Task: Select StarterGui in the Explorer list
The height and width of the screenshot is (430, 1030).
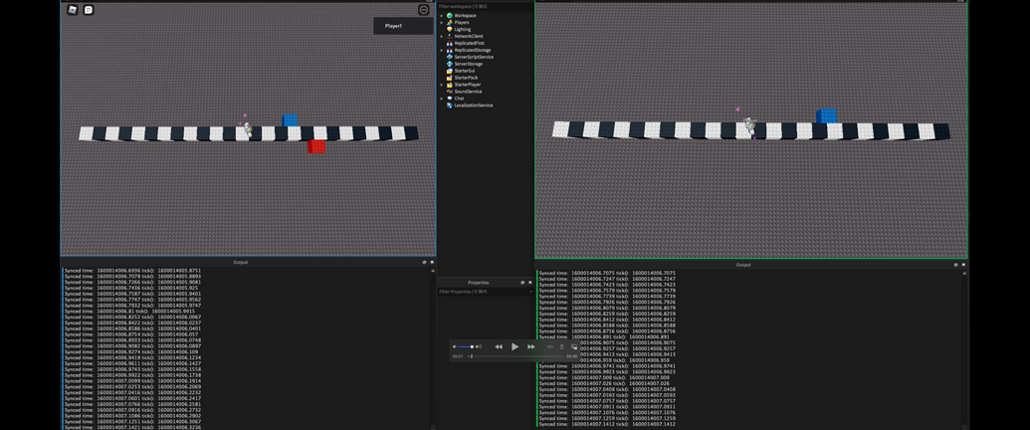Action: tap(464, 71)
